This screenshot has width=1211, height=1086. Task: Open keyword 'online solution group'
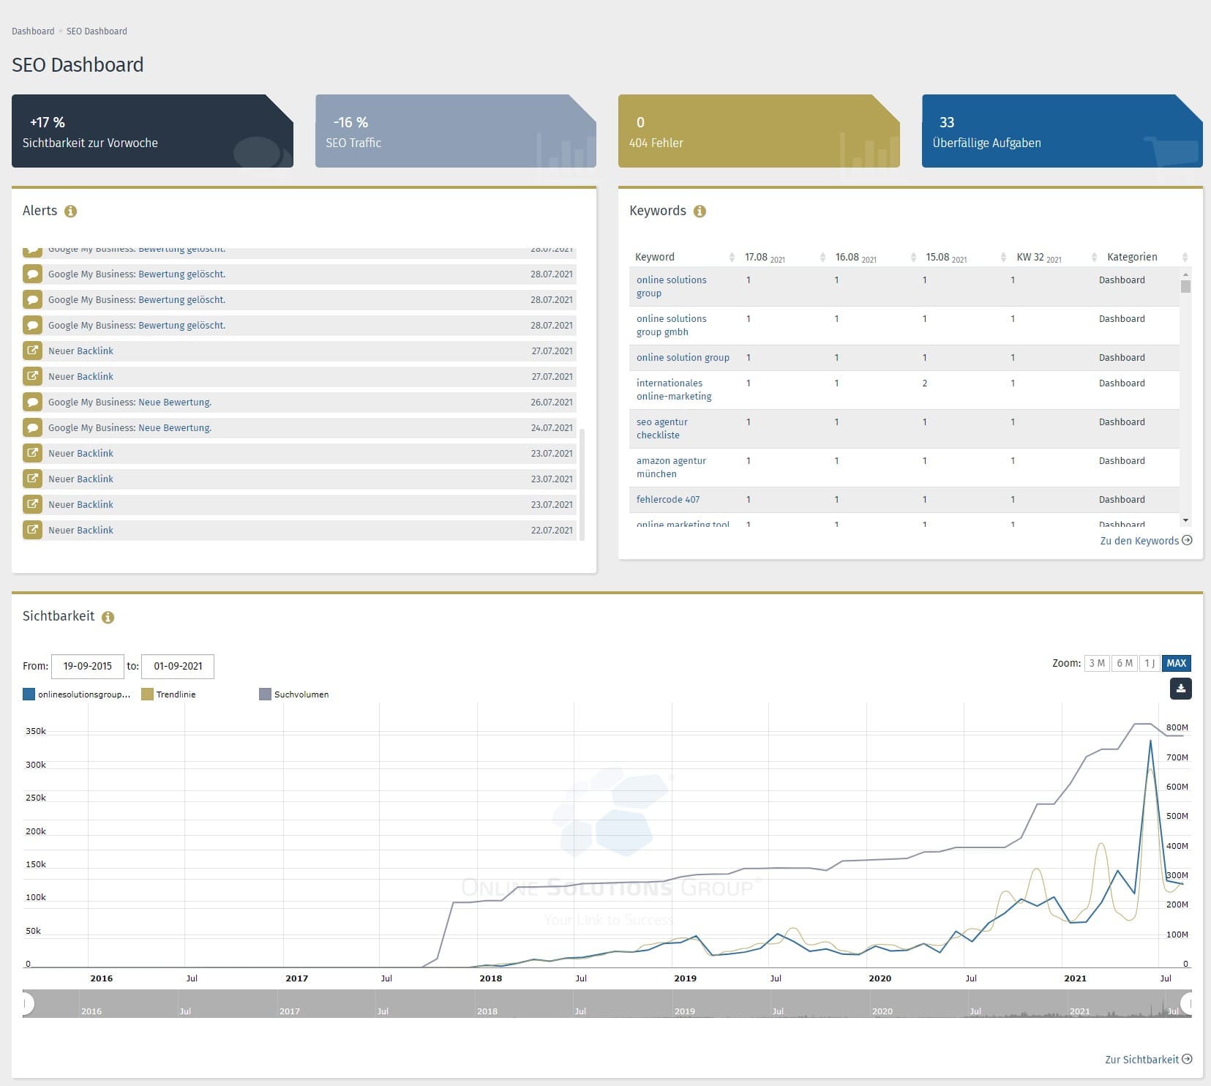tap(683, 358)
